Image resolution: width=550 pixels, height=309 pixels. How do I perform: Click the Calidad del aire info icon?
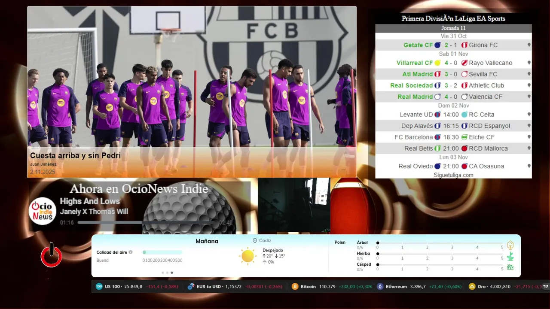[131, 252]
